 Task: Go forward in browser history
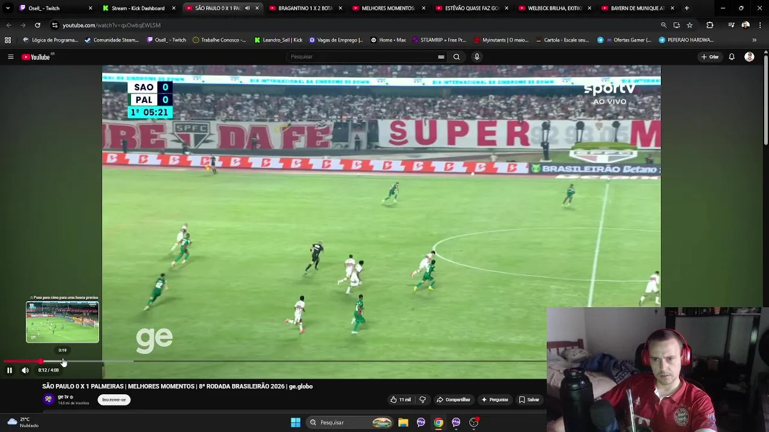23,25
